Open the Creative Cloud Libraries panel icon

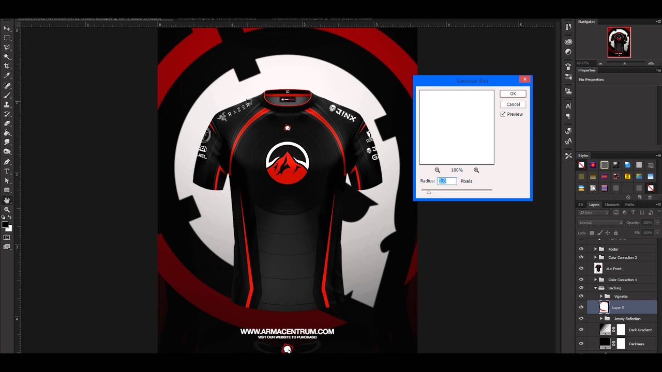pos(568,42)
